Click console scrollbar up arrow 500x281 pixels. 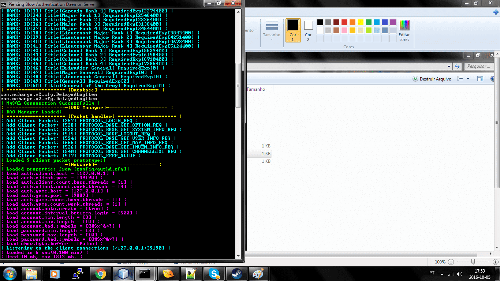click(x=238, y=11)
